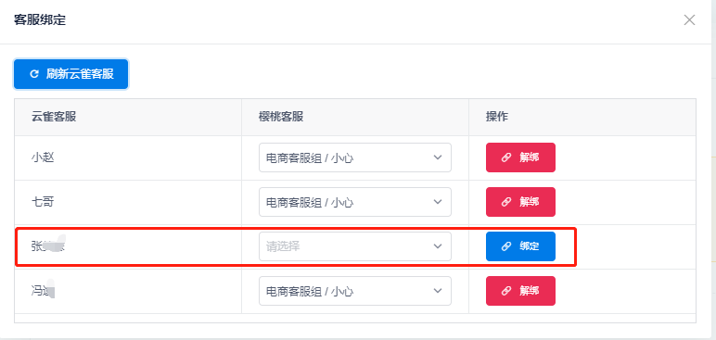
Task: Click the 云雀客服 column header
Action: [x=54, y=117]
